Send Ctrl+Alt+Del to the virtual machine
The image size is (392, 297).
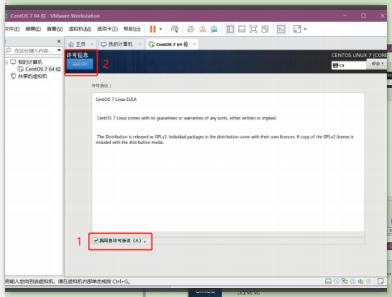point(175,29)
